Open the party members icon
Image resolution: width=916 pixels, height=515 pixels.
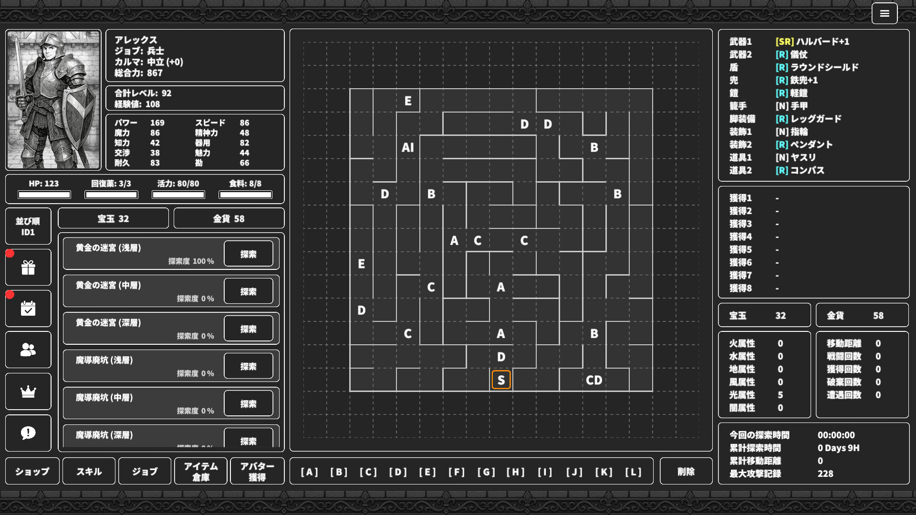tap(28, 350)
